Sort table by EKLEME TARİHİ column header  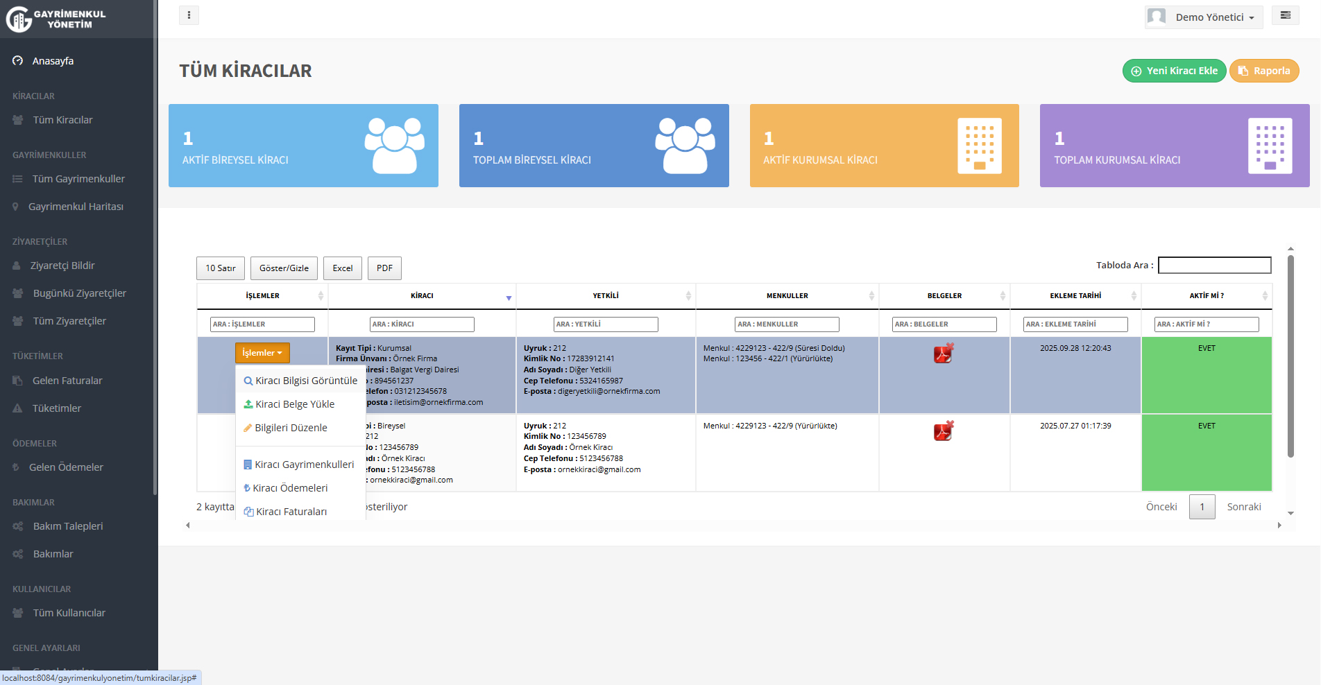pos(1075,296)
